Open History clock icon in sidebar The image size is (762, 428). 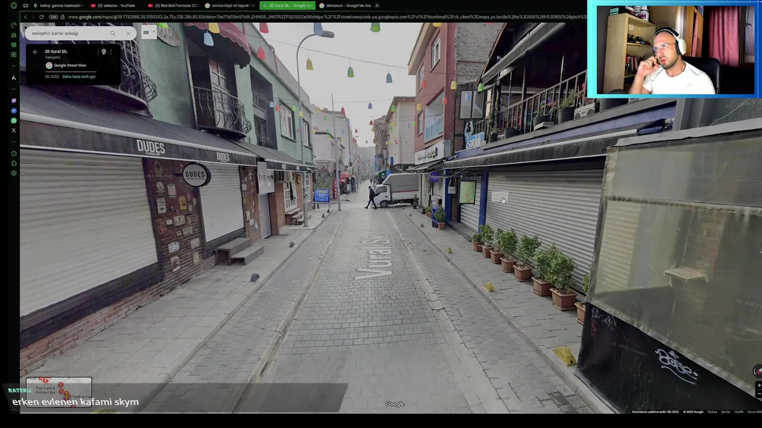[14, 153]
